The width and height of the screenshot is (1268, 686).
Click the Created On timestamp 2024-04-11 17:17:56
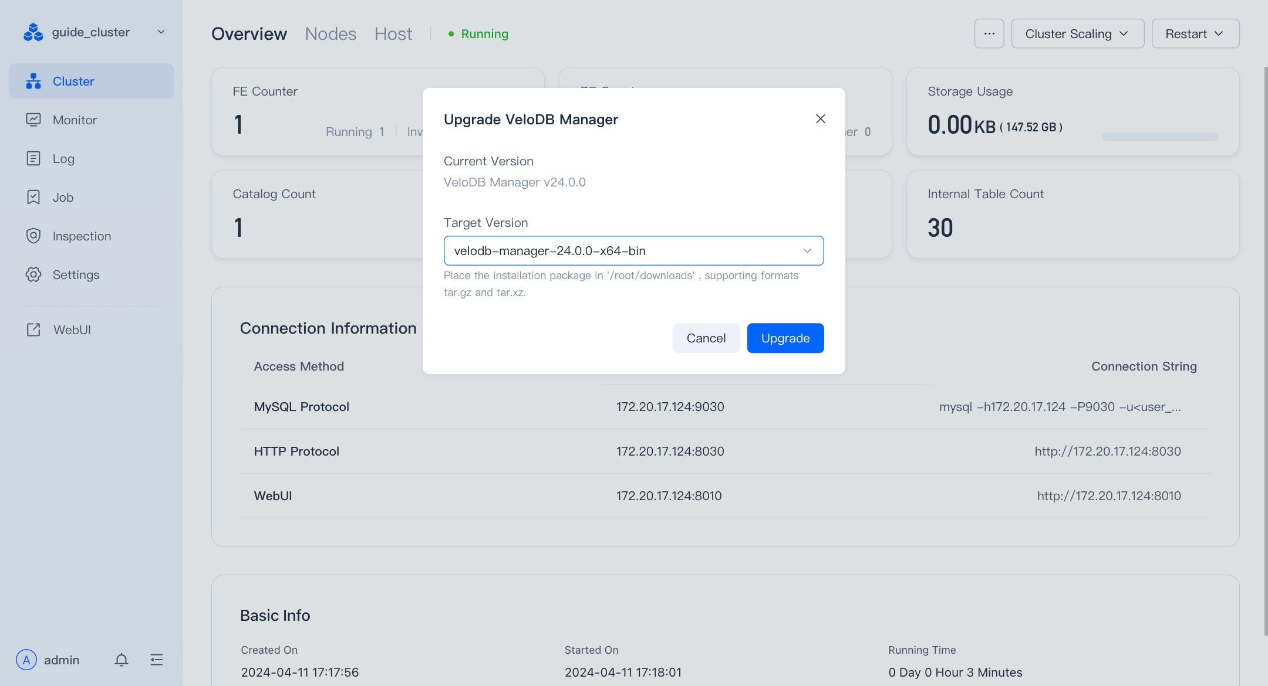pos(299,673)
